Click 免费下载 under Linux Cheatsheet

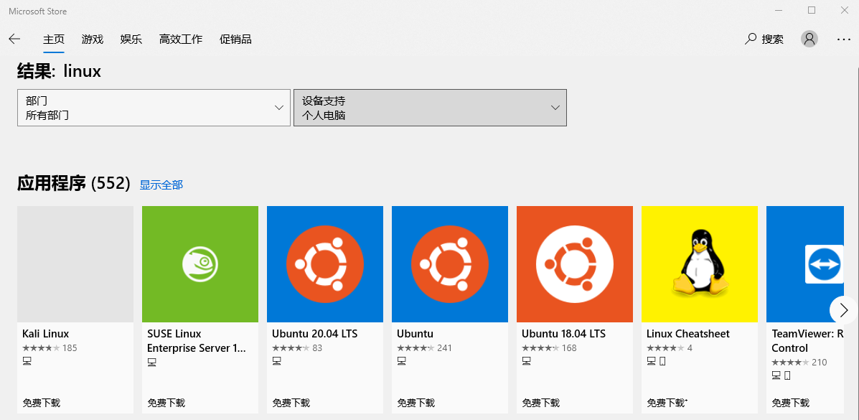click(x=666, y=403)
